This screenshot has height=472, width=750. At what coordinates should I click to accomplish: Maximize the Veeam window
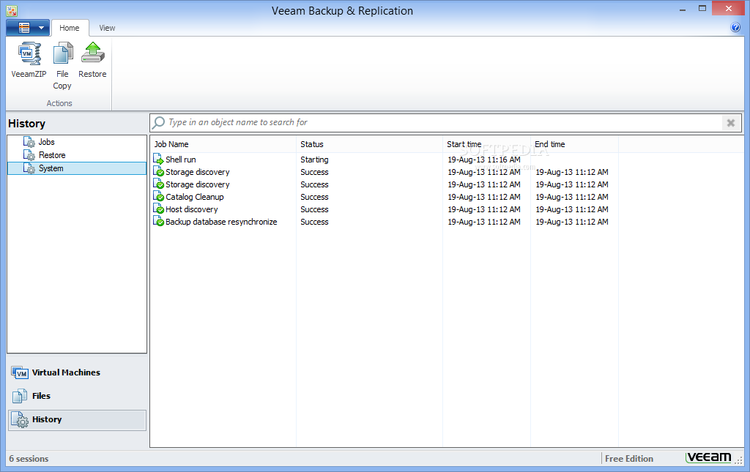click(x=702, y=9)
